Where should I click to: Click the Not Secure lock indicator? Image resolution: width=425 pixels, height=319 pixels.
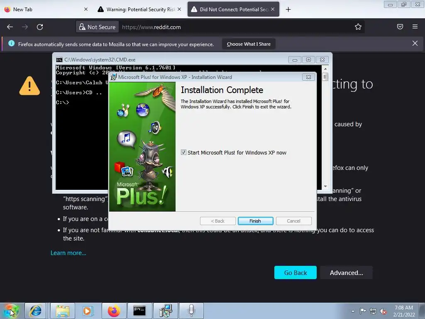97,27
